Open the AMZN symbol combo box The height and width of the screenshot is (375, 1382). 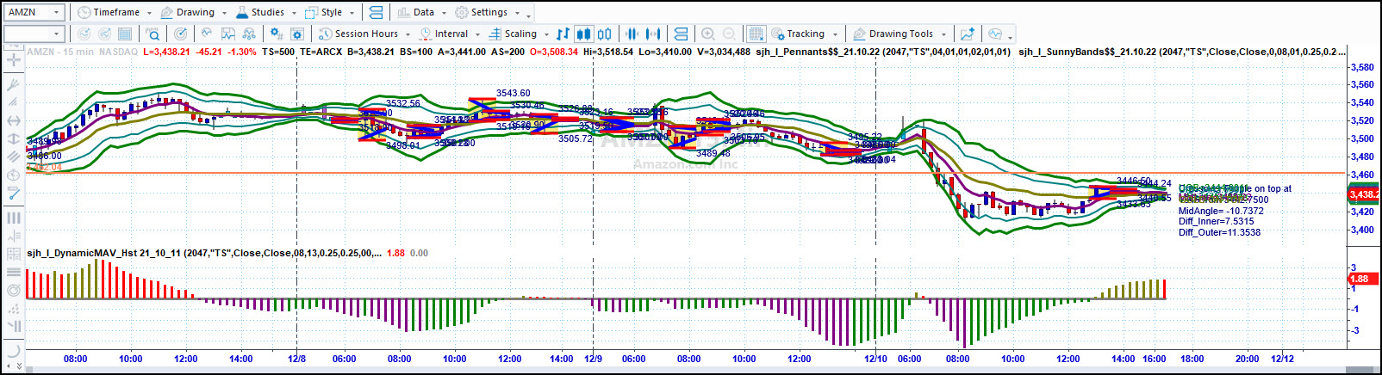(x=34, y=12)
